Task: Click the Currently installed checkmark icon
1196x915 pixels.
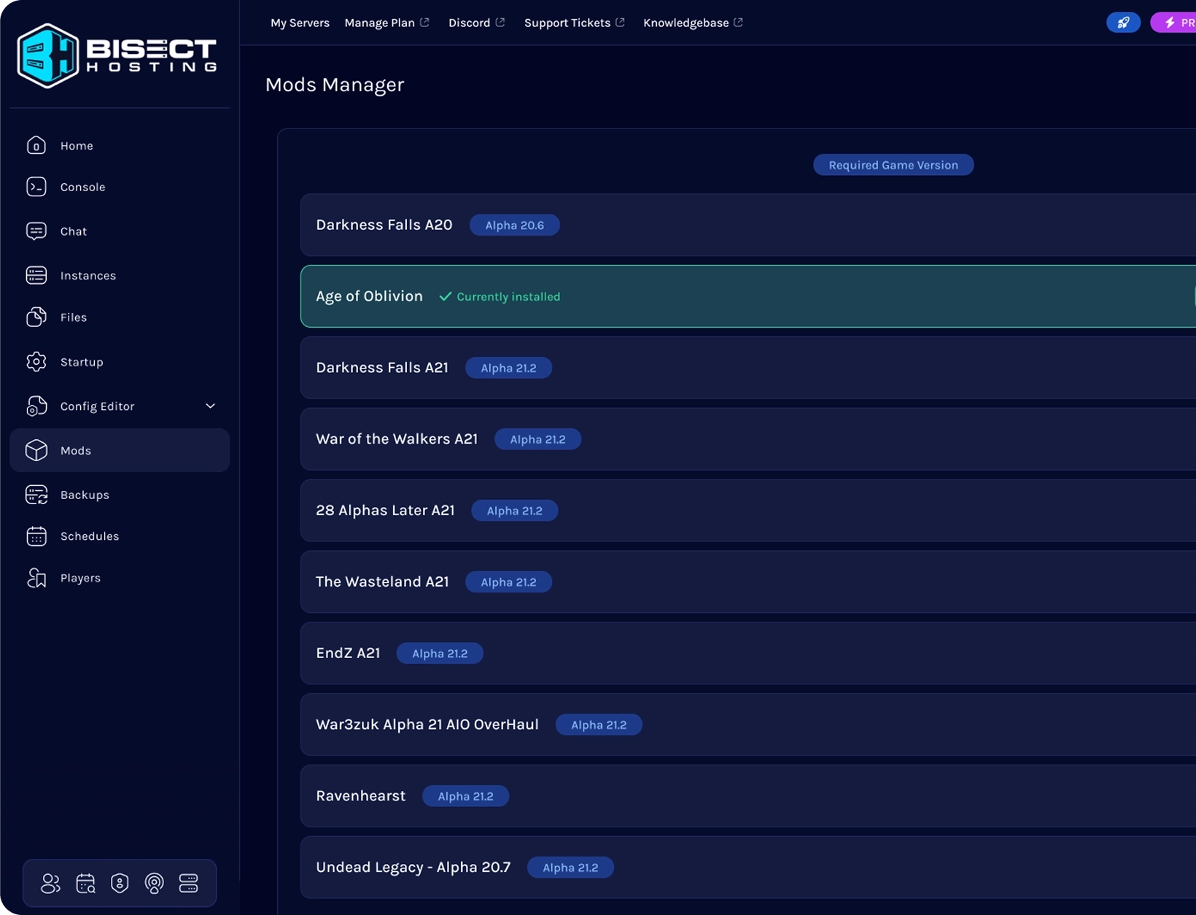Action: pyautogui.click(x=445, y=296)
